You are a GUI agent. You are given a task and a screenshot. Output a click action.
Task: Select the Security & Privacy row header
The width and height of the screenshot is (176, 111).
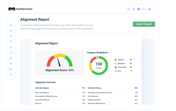pos(113,88)
